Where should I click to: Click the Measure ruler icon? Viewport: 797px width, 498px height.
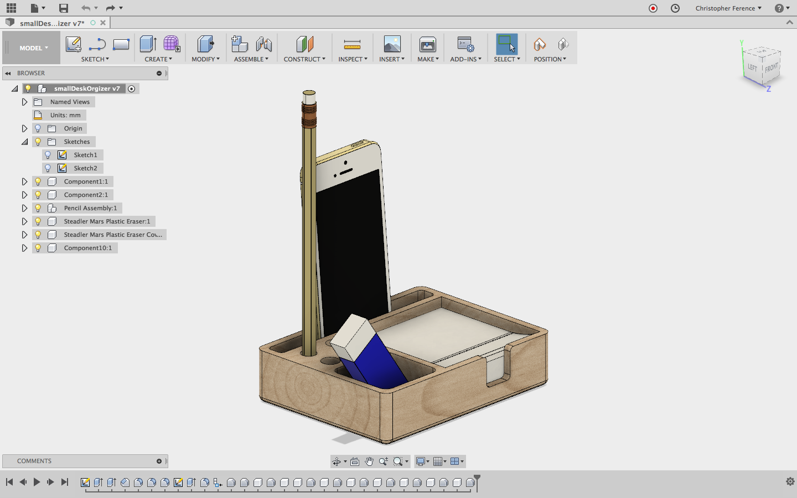[x=352, y=44]
